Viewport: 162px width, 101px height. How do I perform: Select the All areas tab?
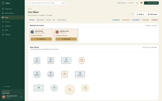pos(32,20)
